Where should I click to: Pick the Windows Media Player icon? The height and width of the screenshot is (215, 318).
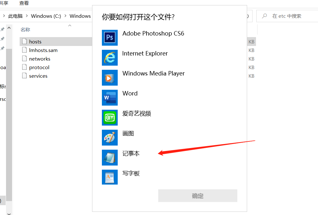pos(110,78)
